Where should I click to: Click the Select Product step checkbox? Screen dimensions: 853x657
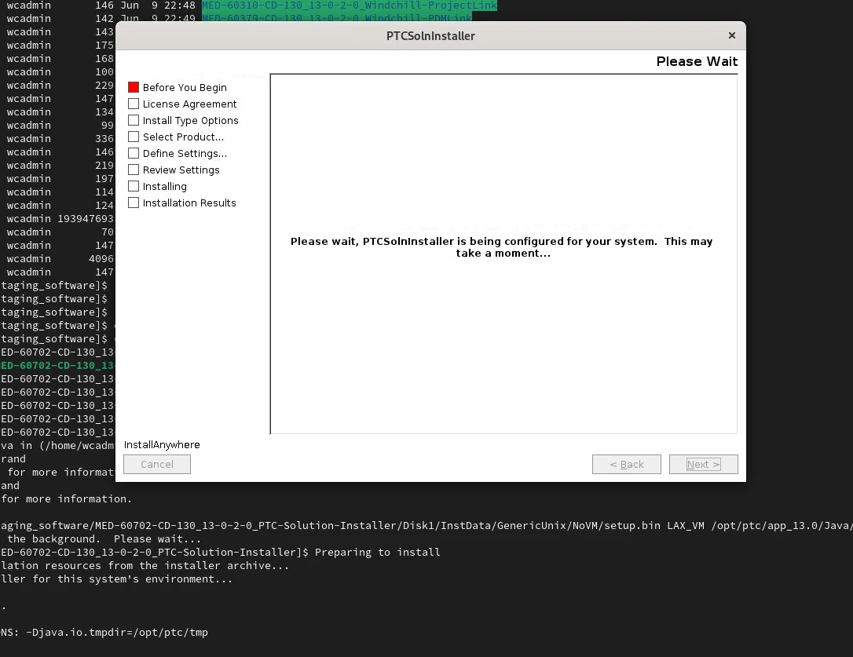tap(134, 137)
